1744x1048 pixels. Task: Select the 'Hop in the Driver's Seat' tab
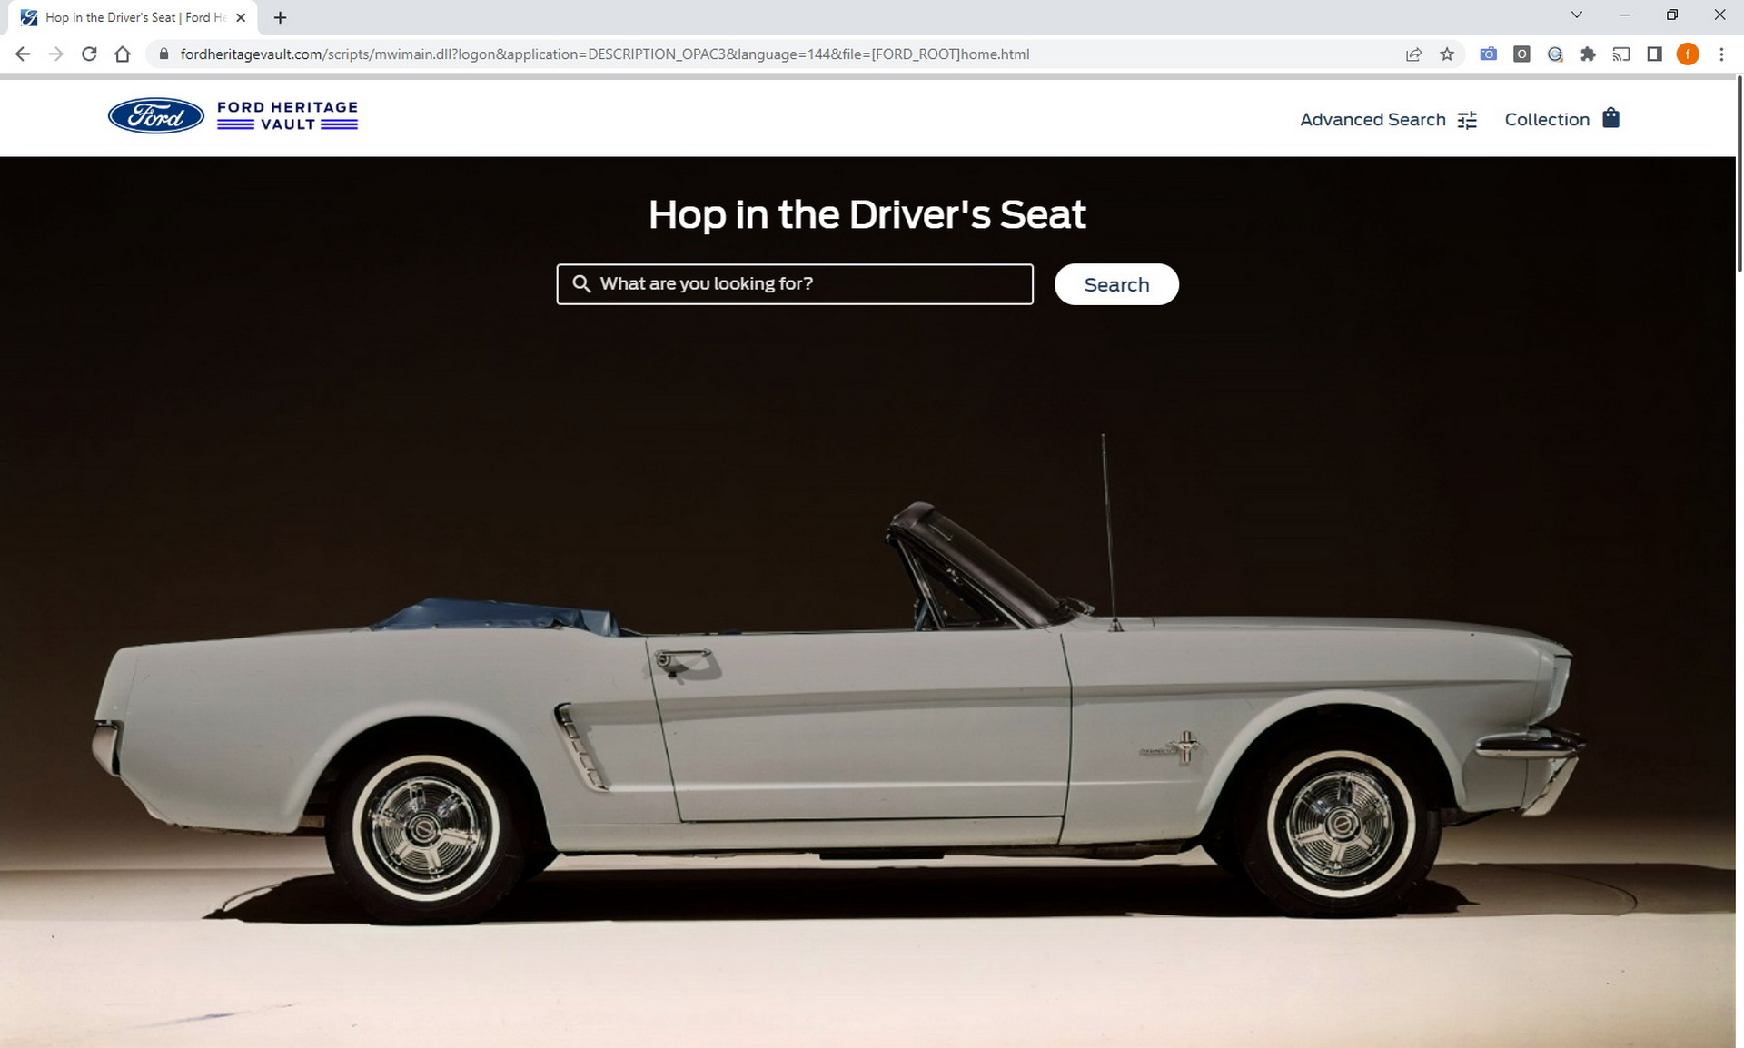coord(127,16)
